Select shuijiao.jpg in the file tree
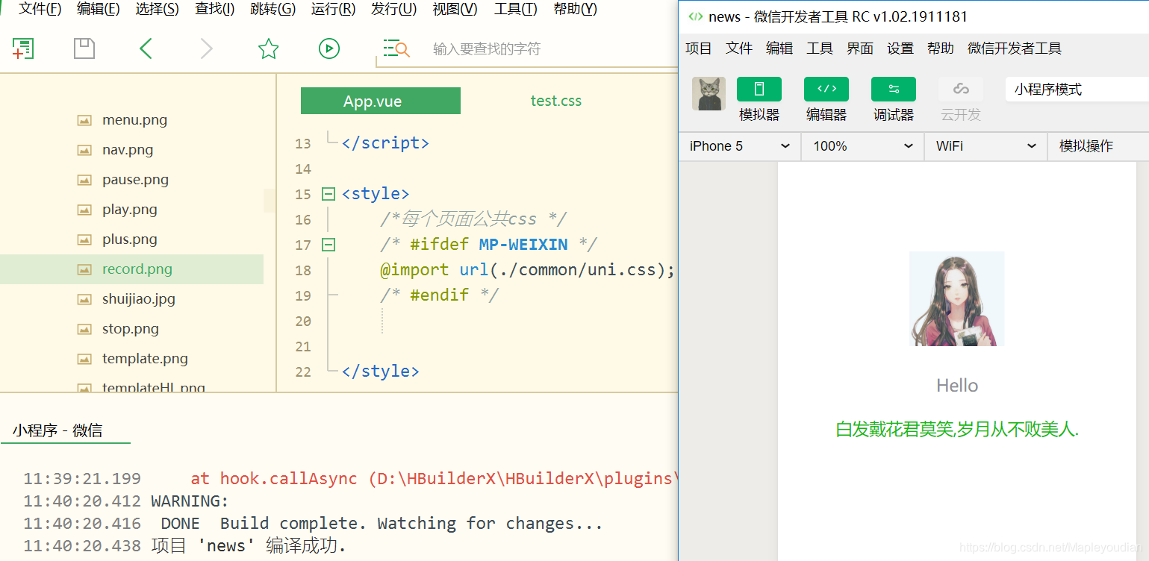 pyautogui.click(x=137, y=298)
